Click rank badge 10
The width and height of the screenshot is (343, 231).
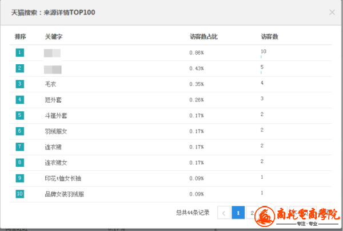coord(19,194)
